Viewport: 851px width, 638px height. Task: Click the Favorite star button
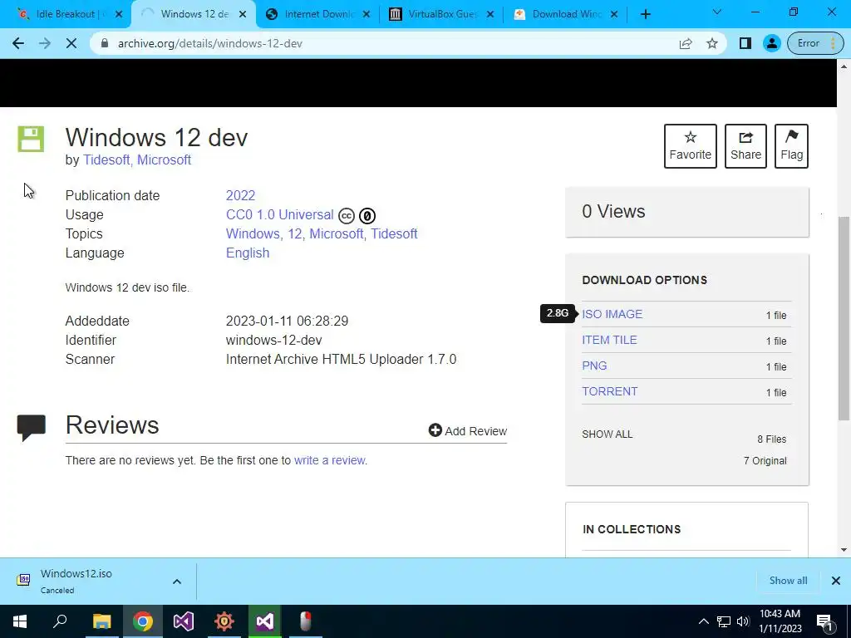(x=690, y=146)
